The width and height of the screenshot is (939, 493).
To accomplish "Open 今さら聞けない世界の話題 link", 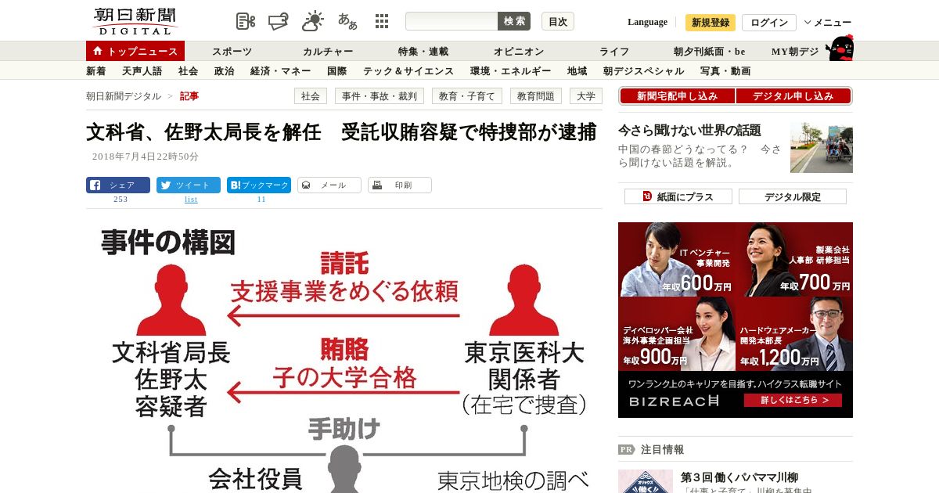I will coord(690,131).
